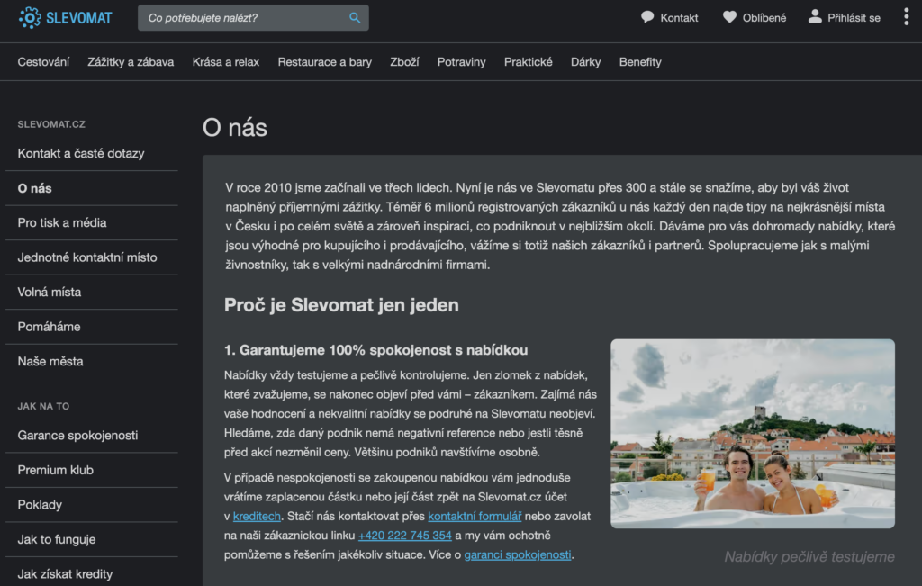The height and width of the screenshot is (586, 922).
Task: Open the Benefity menu
Action: 640,62
